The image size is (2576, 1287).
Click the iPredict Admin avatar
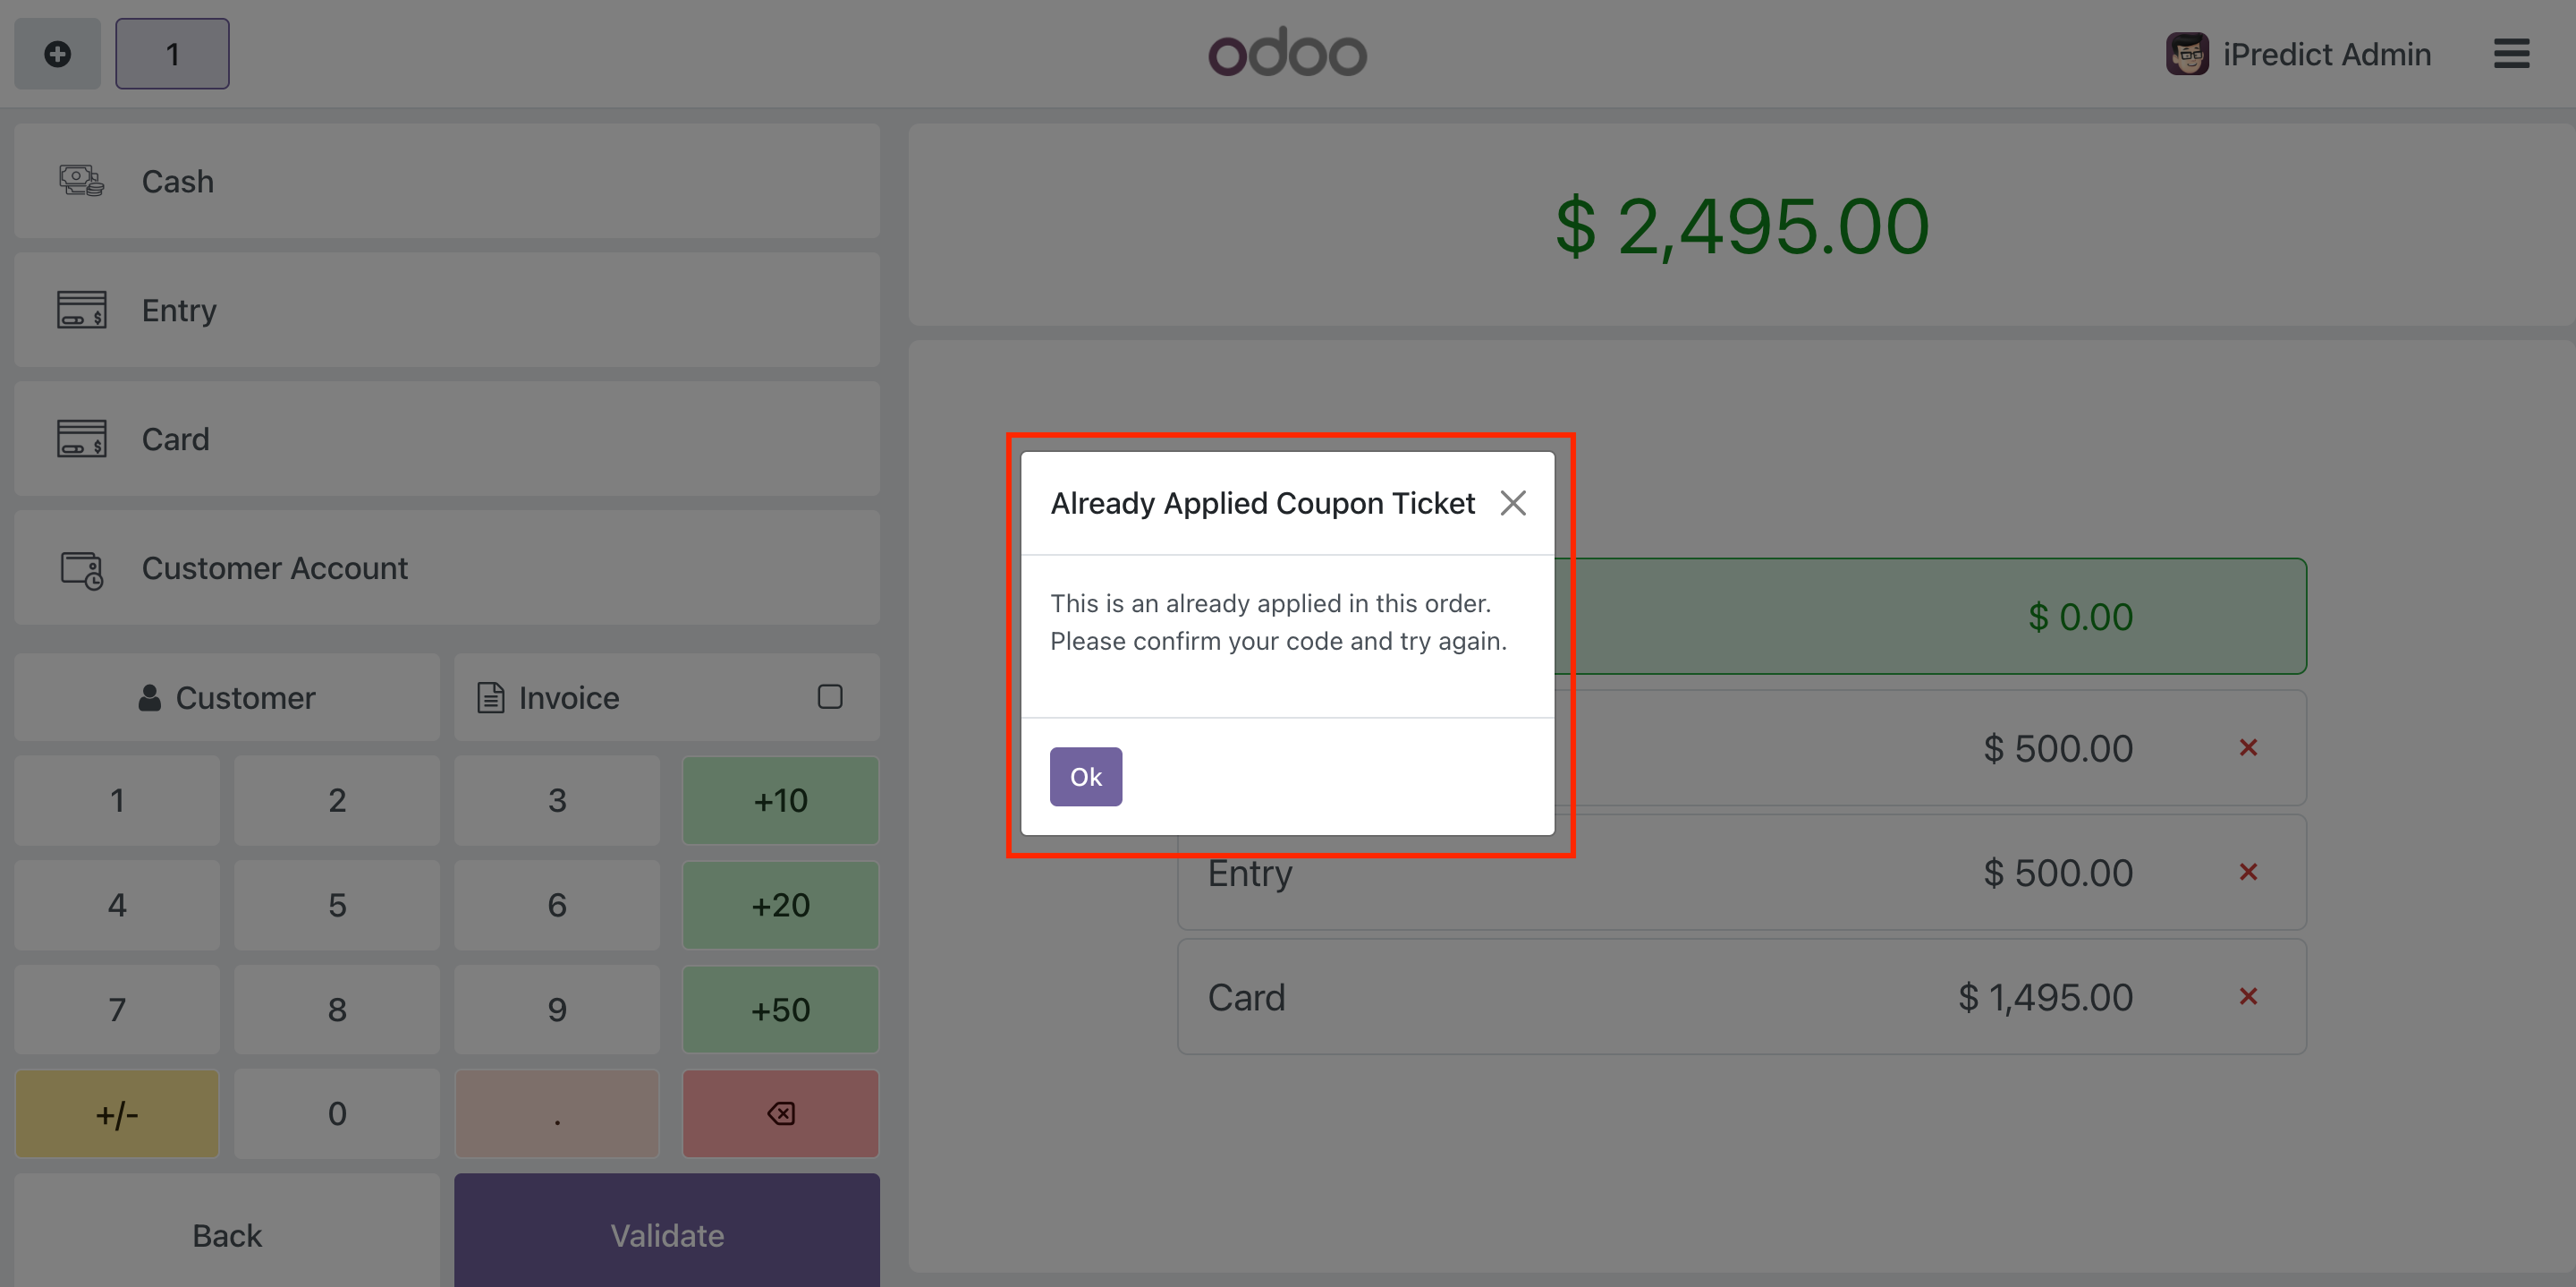(x=2186, y=54)
